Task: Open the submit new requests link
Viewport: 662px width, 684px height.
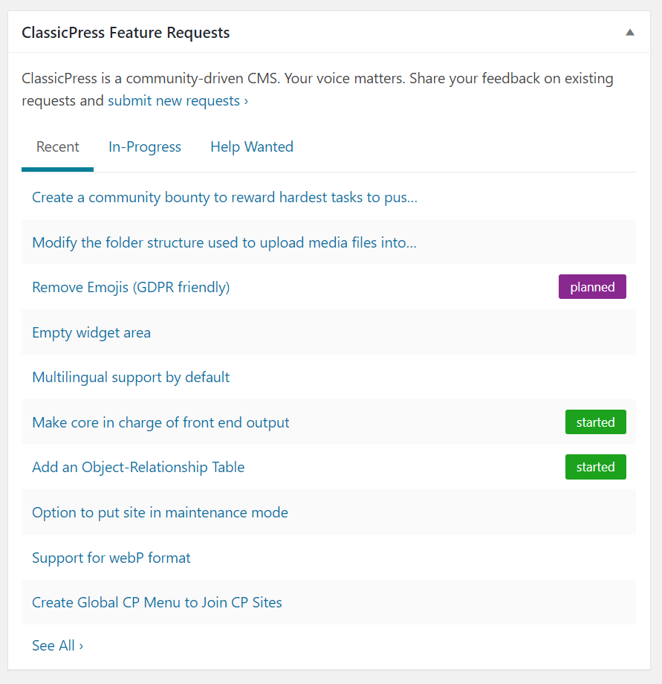Action: (178, 100)
